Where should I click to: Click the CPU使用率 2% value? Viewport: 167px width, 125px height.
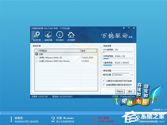tap(116, 50)
